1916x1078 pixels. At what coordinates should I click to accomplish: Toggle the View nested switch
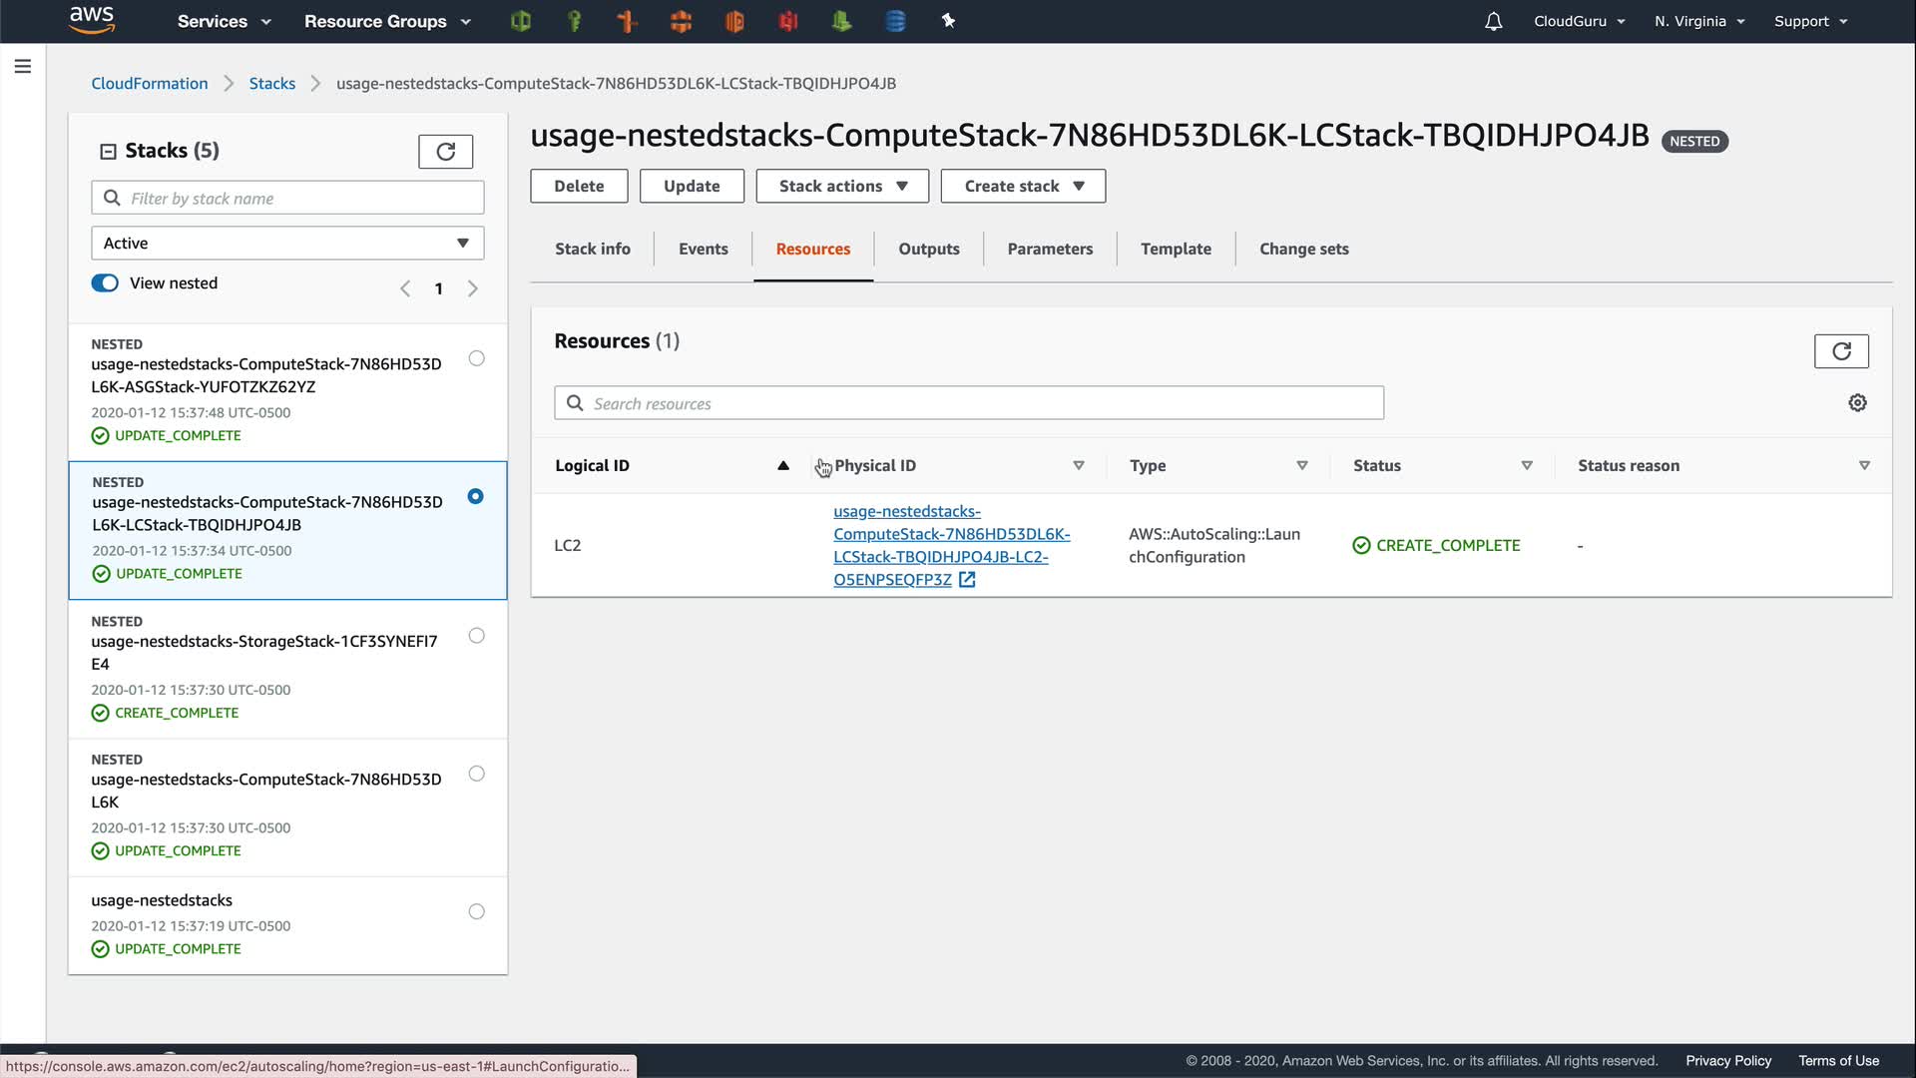(x=105, y=283)
